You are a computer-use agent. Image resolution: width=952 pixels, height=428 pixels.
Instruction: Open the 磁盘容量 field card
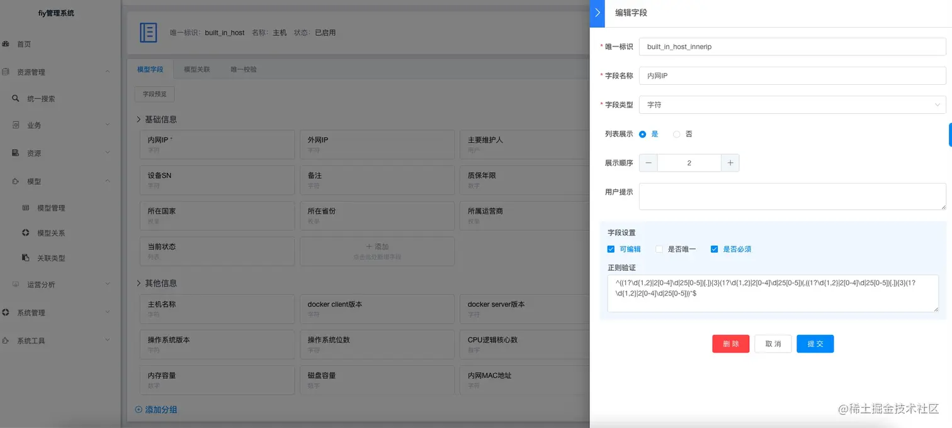pyautogui.click(x=377, y=380)
